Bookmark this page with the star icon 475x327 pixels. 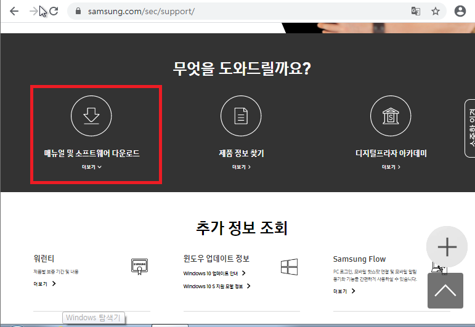[436, 11]
